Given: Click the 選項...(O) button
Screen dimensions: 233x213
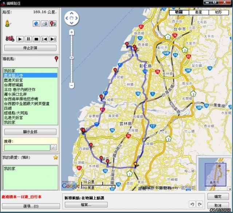Looking at the screenshot, I should click(31, 206).
